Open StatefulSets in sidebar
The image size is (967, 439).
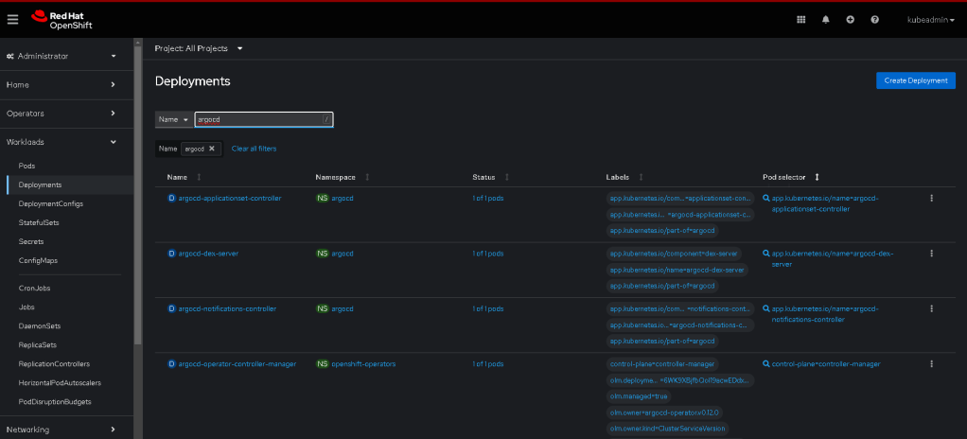pyautogui.click(x=39, y=222)
